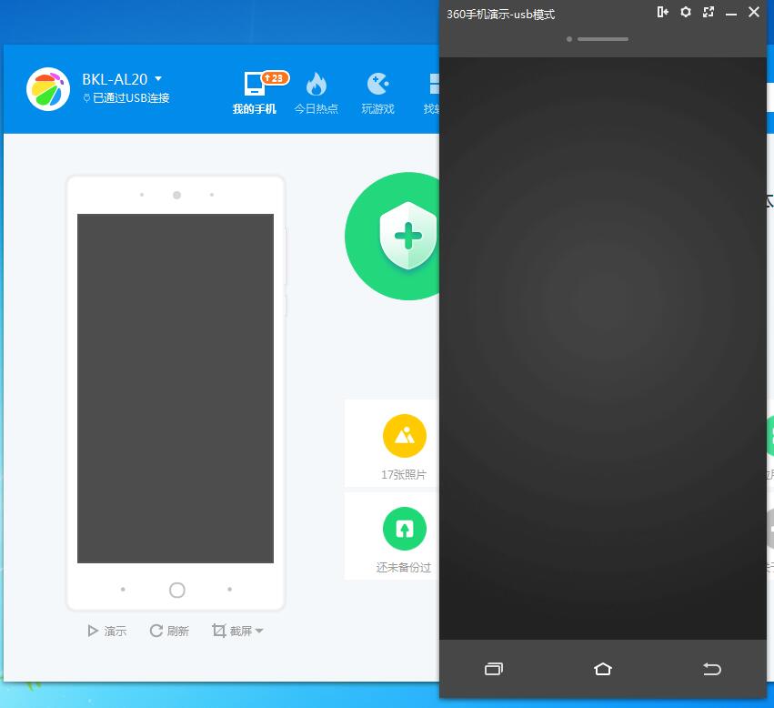
Task: Switch to the 我的手机 tab
Action: [254, 93]
